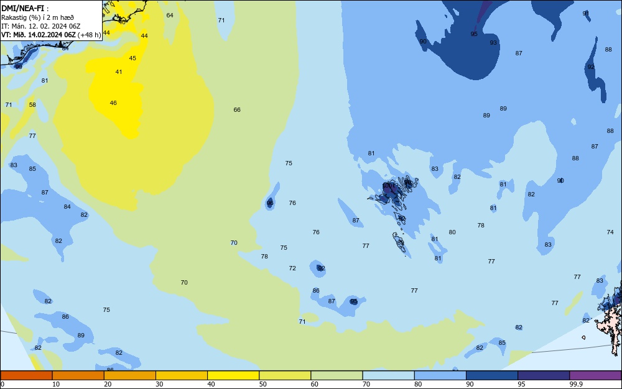The image size is (622, 389).
Task: Click the map value 58 at left edge
Action: pos(32,105)
